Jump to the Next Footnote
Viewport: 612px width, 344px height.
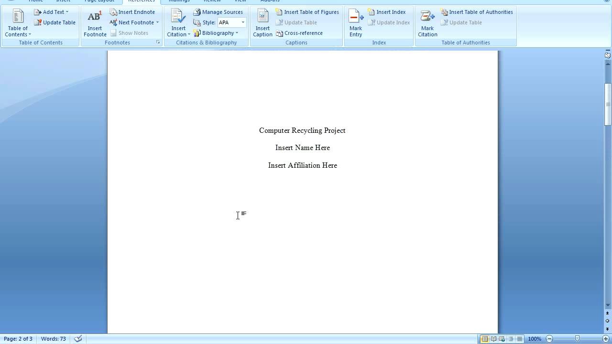coord(131,22)
